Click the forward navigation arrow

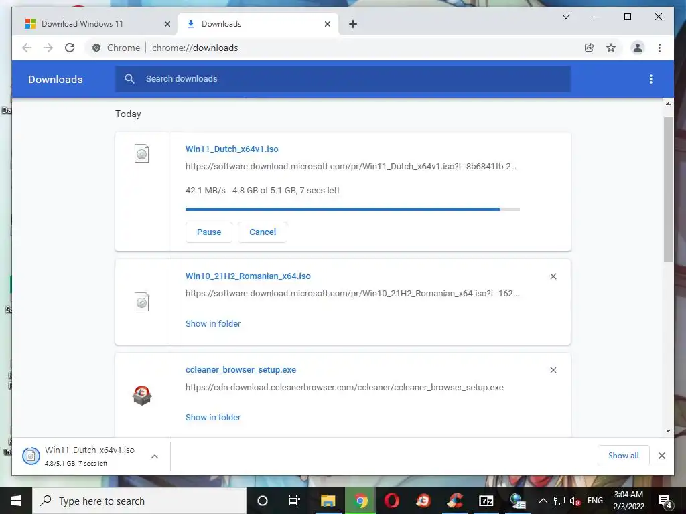[48, 48]
